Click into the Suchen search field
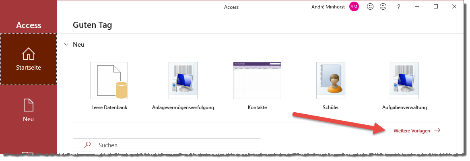The width and height of the screenshot is (470, 161). (x=167, y=145)
